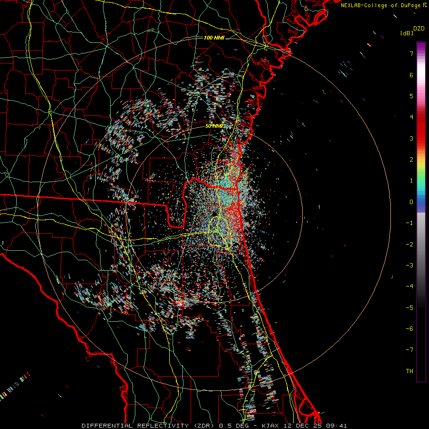The image size is (429, 429).
Task: Click the 12 DEC 25 date
Action: tap(302, 426)
